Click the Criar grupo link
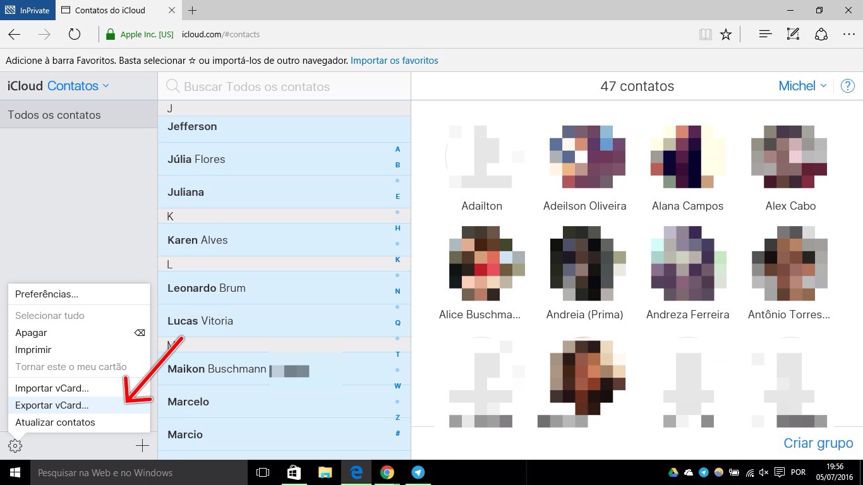The width and height of the screenshot is (863, 485). [818, 443]
